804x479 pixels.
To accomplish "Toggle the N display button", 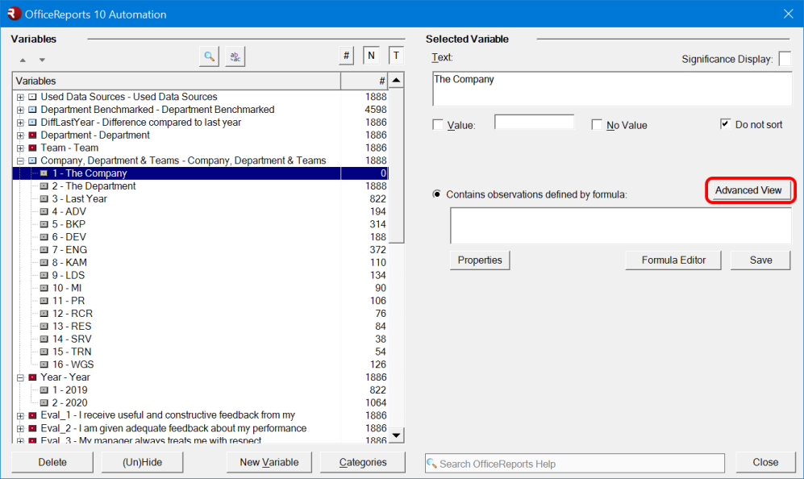I will coord(371,55).
